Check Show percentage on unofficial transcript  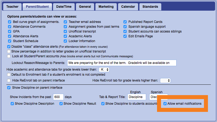click(9, 51)
